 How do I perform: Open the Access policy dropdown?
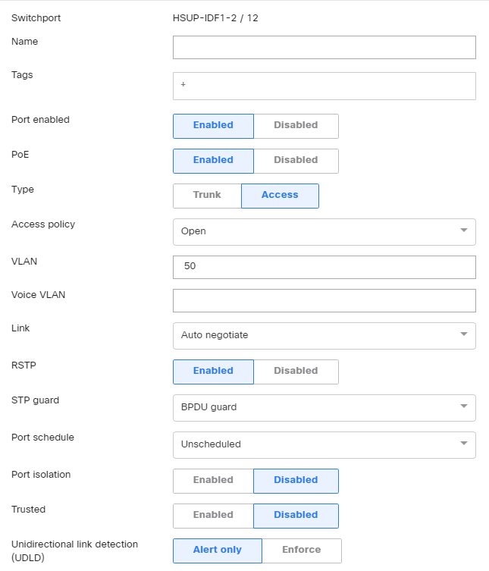324,231
